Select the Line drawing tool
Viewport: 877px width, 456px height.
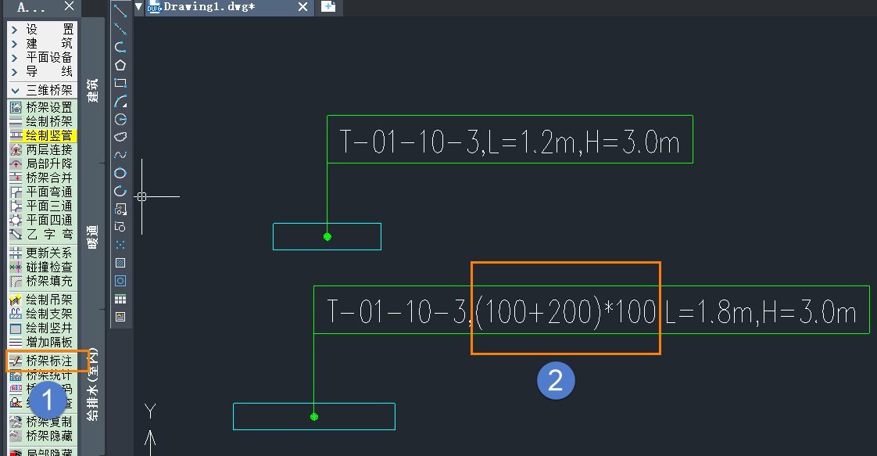coord(120,11)
